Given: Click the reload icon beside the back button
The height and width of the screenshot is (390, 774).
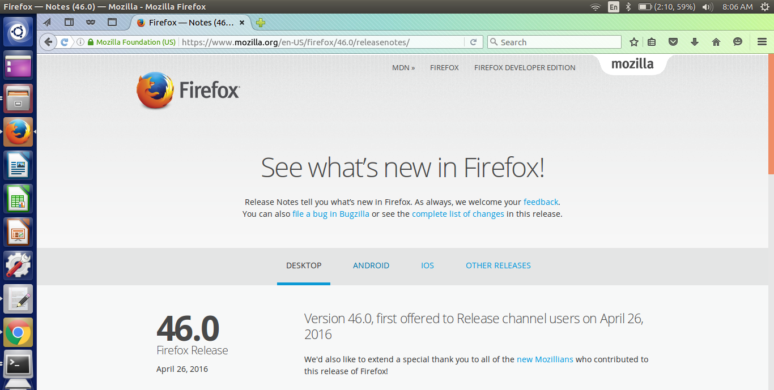Looking at the screenshot, I should pyautogui.click(x=65, y=42).
